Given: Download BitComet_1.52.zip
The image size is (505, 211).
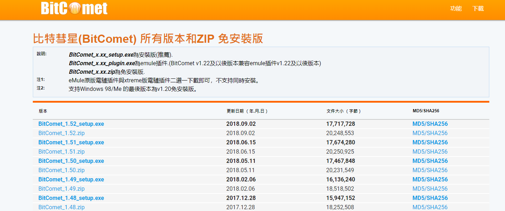Looking at the screenshot, I should click(61, 133).
